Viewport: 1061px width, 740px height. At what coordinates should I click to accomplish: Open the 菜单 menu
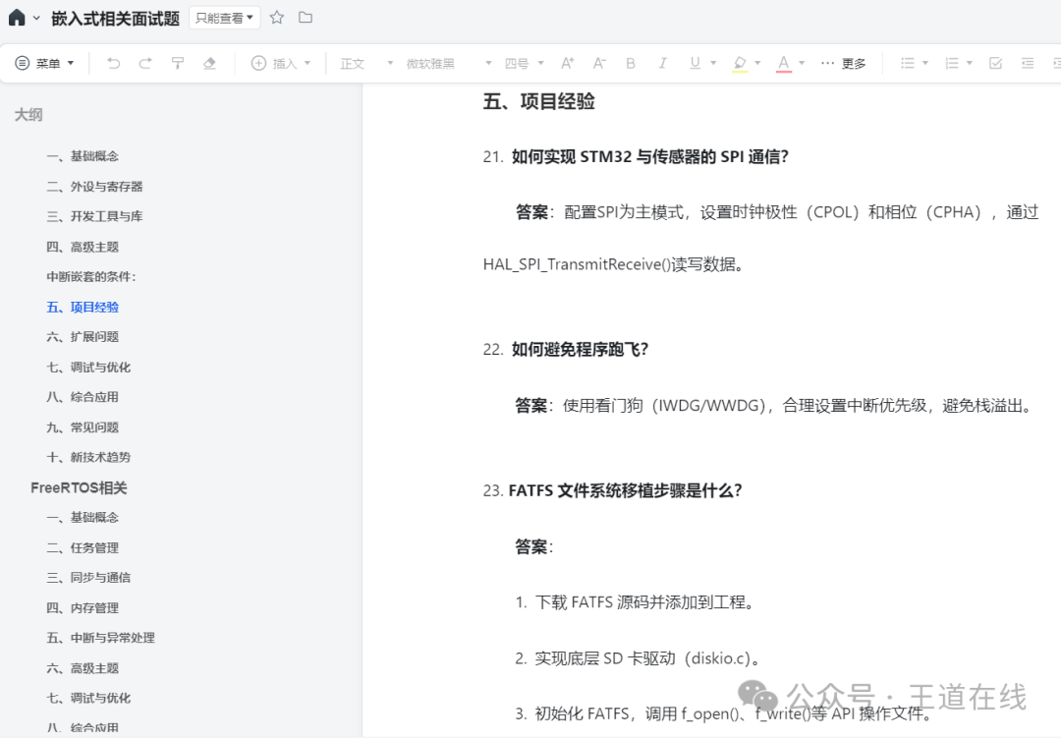pos(45,63)
